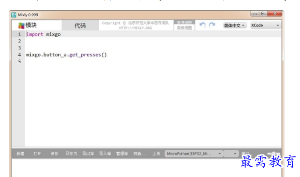300x177 pixels.
Task: Click the undo arrow icon
Action: pos(202,25)
